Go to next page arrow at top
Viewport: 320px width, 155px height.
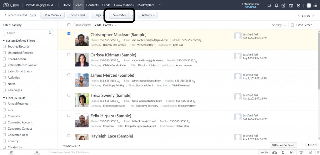(313, 16)
